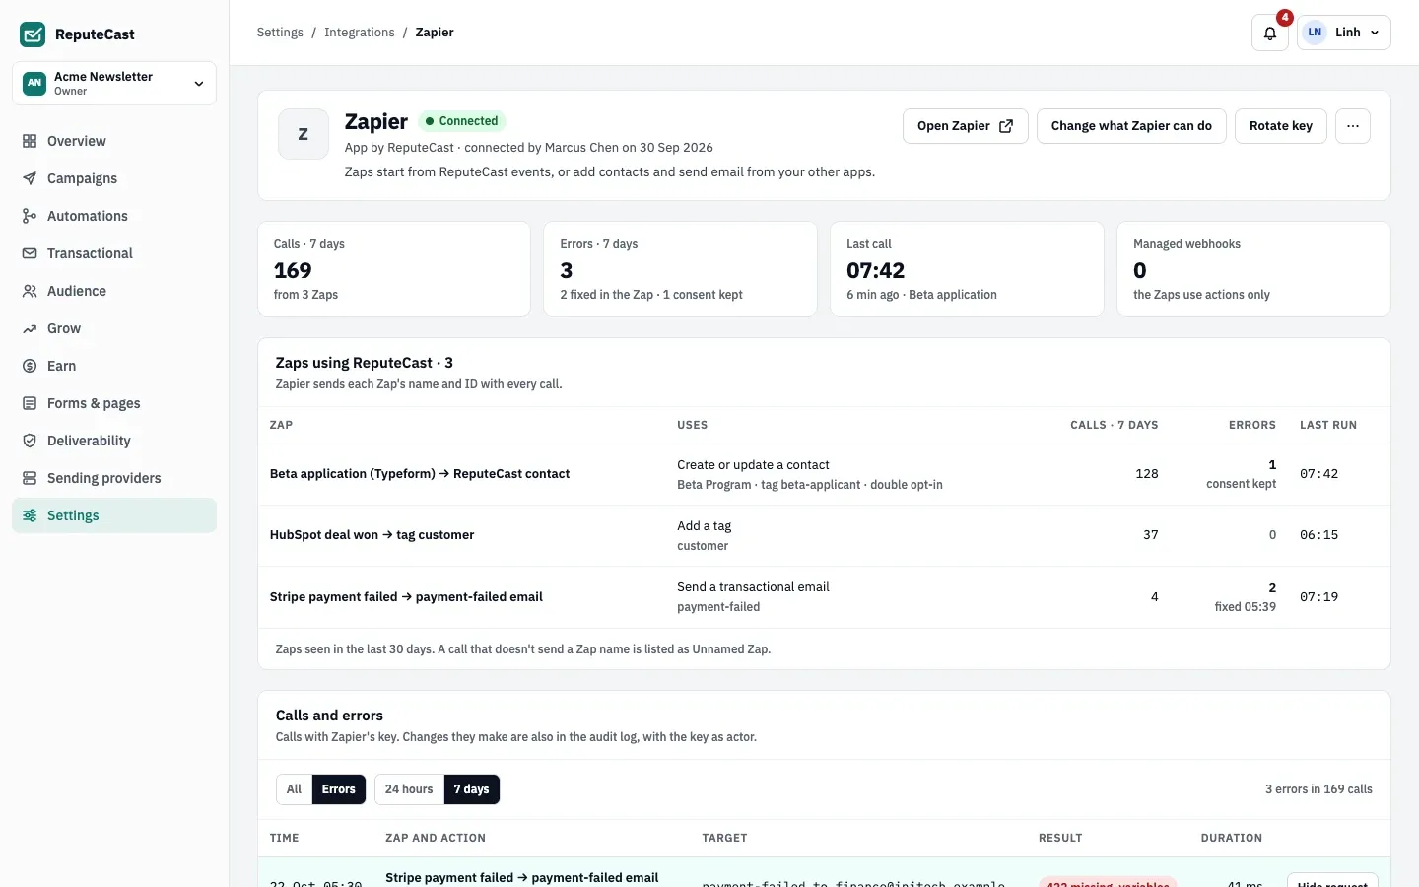
Task: Click the Zapier Z app tile
Action: tap(303, 134)
